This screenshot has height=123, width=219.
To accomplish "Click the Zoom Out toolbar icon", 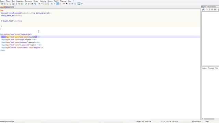I will 42,4.
